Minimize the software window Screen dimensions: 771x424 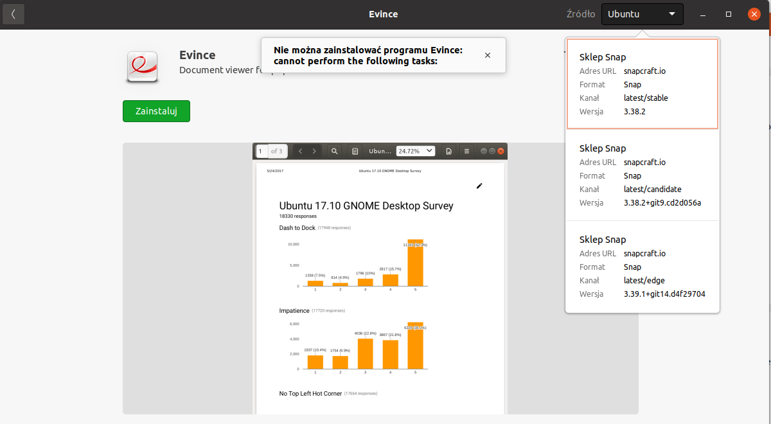(704, 14)
